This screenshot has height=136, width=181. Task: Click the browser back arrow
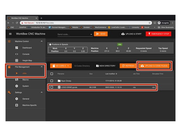(9, 23)
